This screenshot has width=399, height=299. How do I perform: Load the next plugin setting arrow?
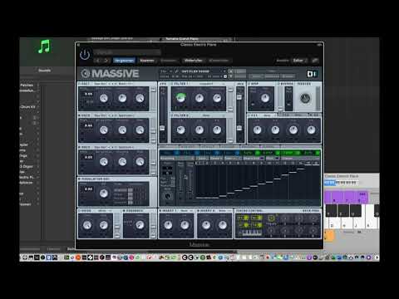(x=106, y=61)
